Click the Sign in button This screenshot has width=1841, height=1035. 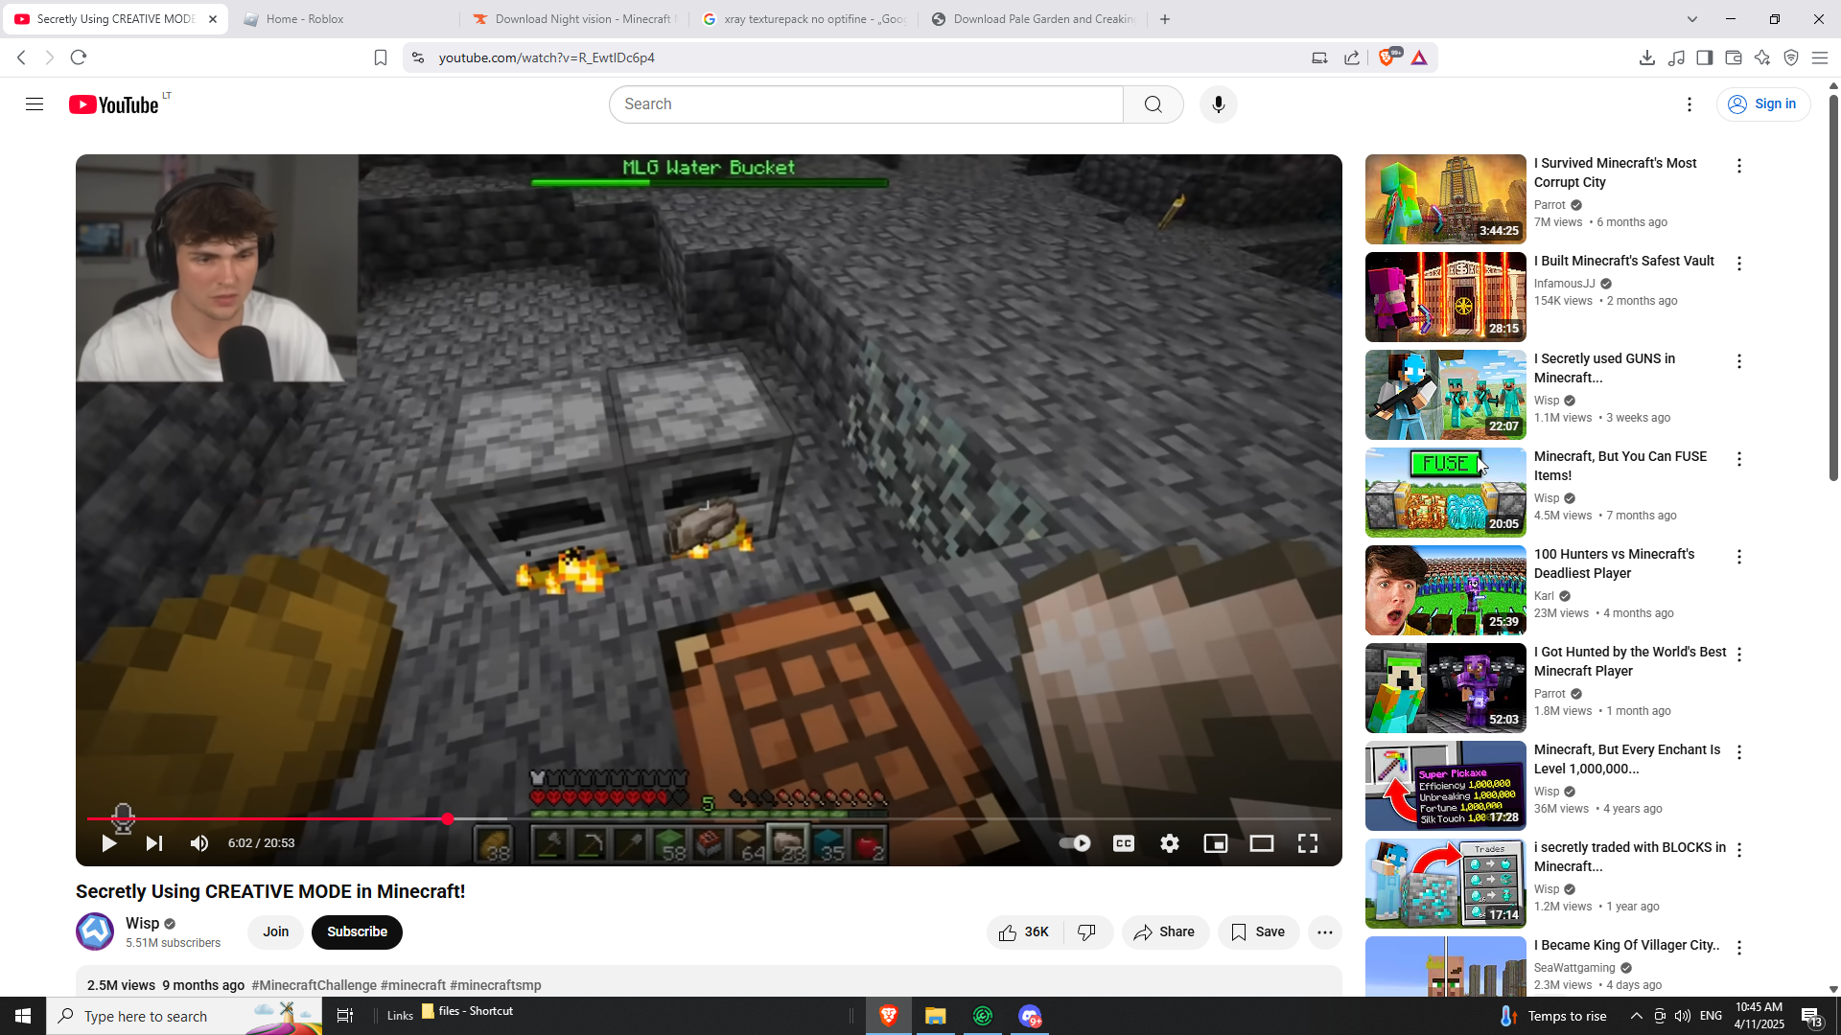[x=1762, y=104]
